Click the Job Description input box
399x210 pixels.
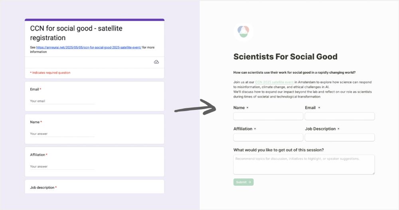pyautogui.click(x=340, y=137)
